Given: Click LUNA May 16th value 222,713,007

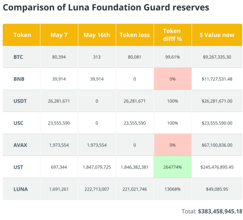Looking at the screenshot, I should (97, 189).
